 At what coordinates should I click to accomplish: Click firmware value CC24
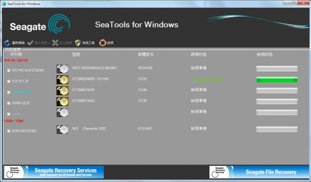point(142,79)
